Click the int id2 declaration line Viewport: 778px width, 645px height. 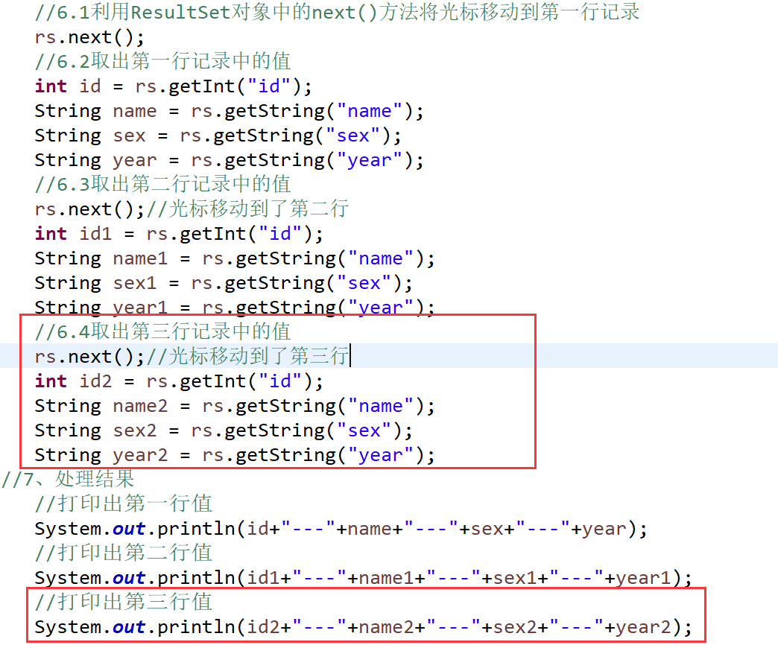tap(179, 381)
